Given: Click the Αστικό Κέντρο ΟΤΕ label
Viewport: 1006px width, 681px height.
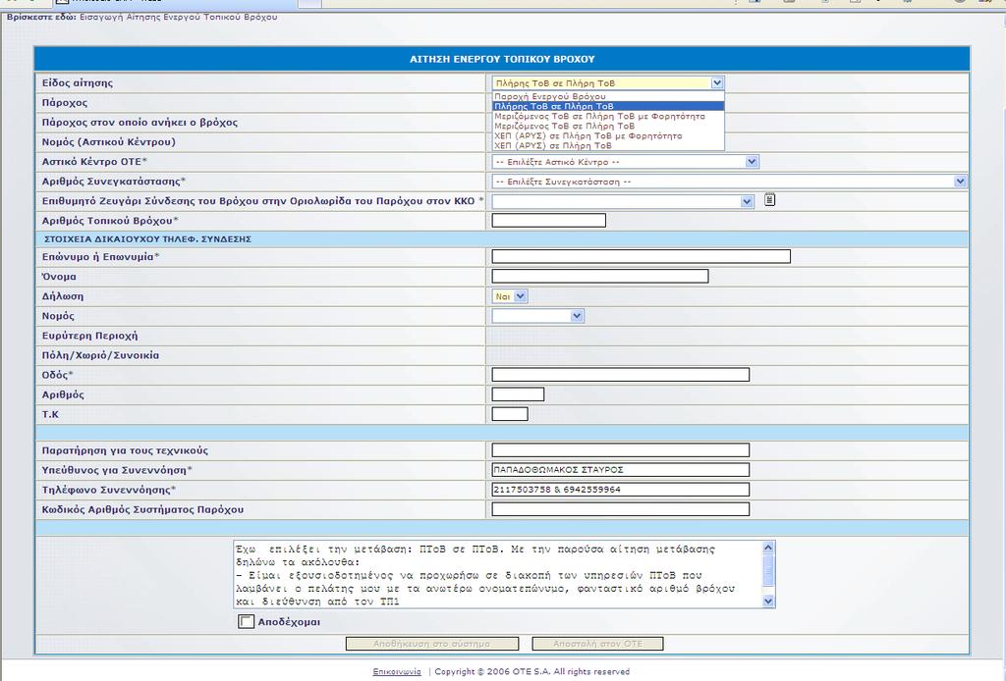Looking at the screenshot, I should click(x=94, y=162).
